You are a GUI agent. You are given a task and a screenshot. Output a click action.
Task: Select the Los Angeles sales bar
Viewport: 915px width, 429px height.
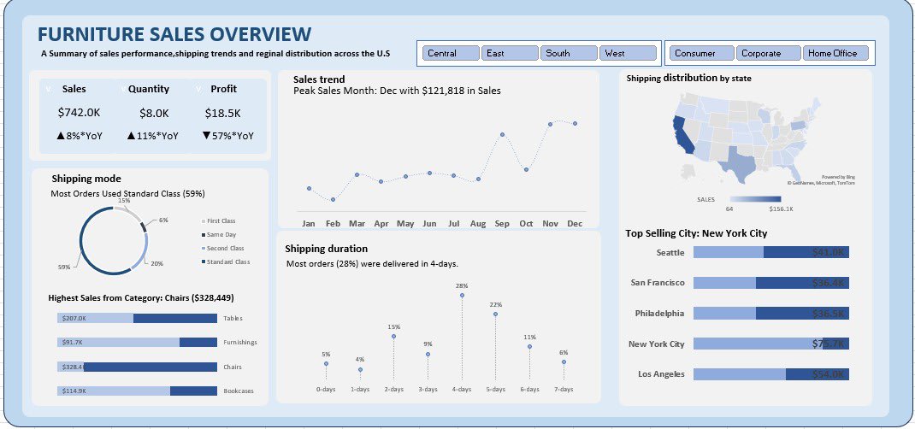tap(770, 374)
